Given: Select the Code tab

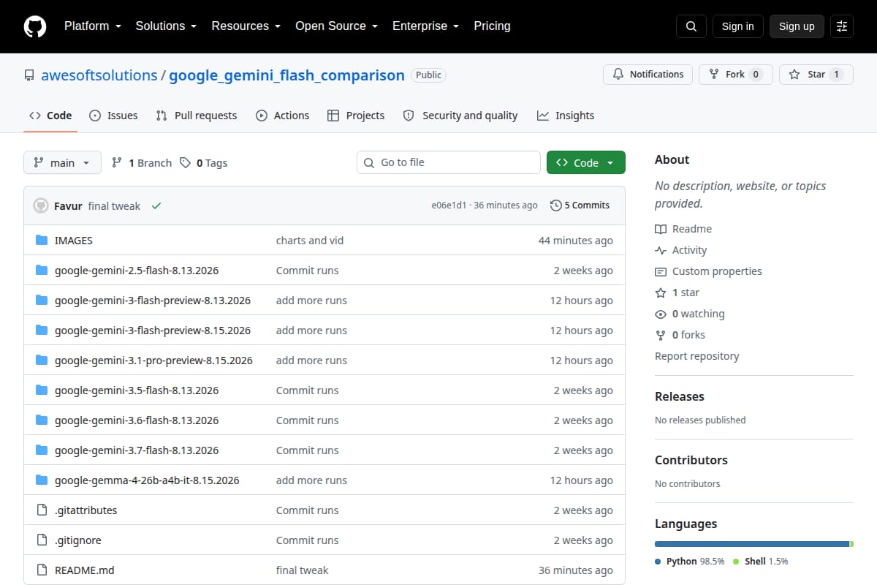Looking at the screenshot, I should (50, 116).
